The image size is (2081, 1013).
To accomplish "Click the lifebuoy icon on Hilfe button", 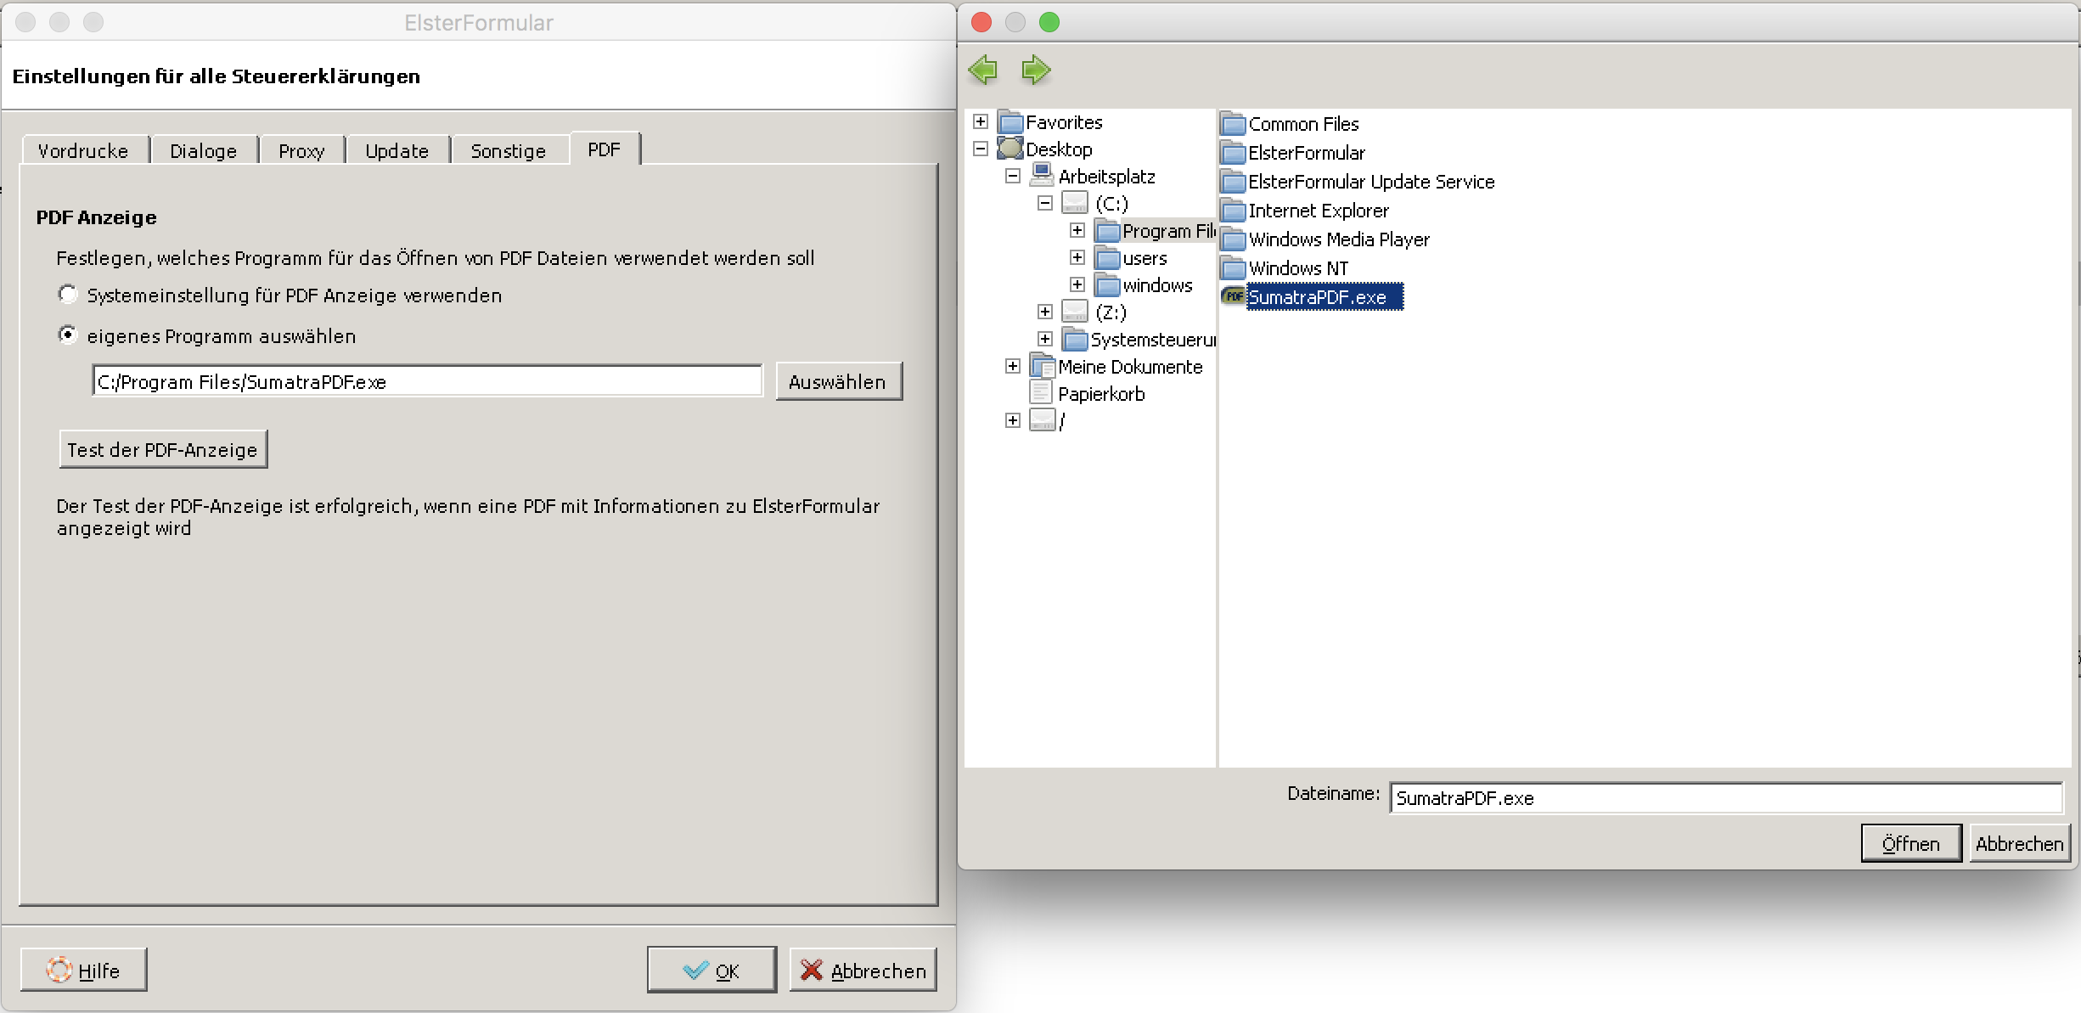I will click(x=59, y=970).
